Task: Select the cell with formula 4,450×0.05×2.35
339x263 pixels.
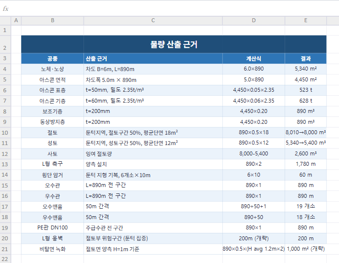Action: pyautogui.click(x=254, y=90)
